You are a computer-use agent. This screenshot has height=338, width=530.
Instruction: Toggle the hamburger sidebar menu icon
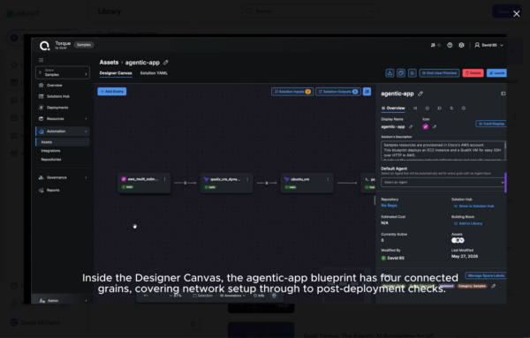(x=42, y=60)
